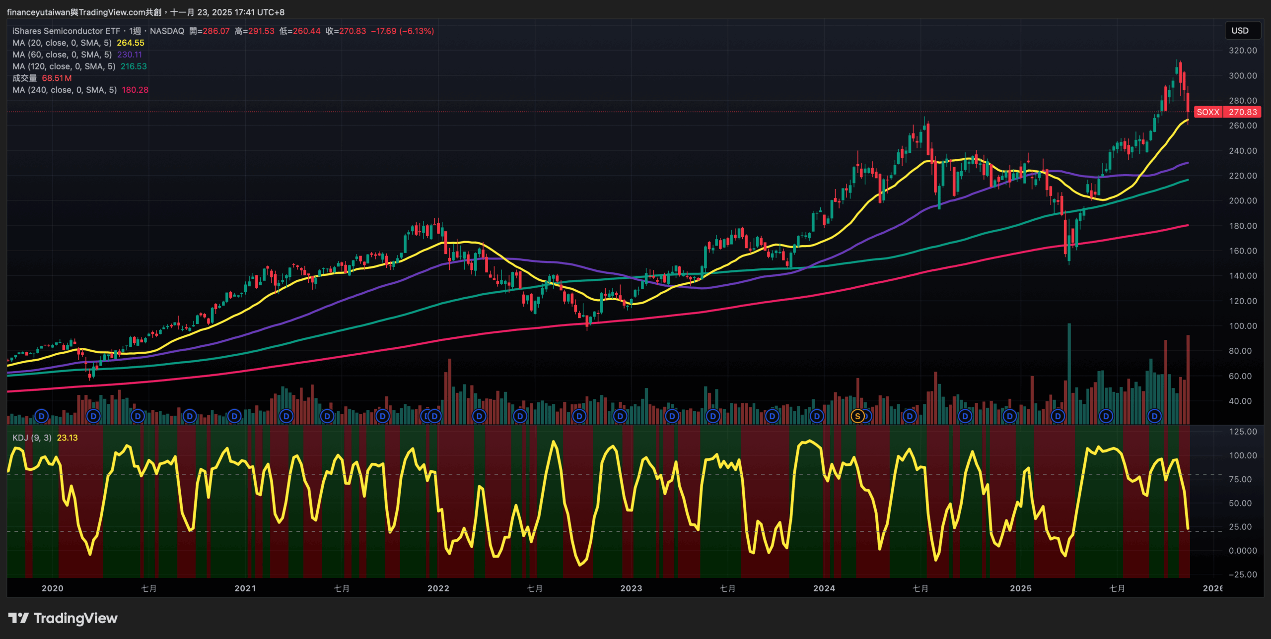Click the 成交量 volume legend label
The width and height of the screenshot is (1271, 639).
pos(25,78)
